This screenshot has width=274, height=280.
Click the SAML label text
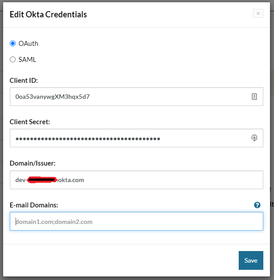27,60
